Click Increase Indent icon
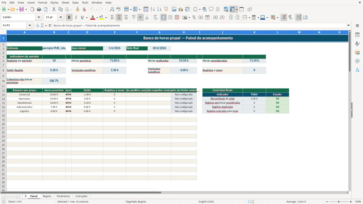363x204 pixels. (x=231, y=18)
